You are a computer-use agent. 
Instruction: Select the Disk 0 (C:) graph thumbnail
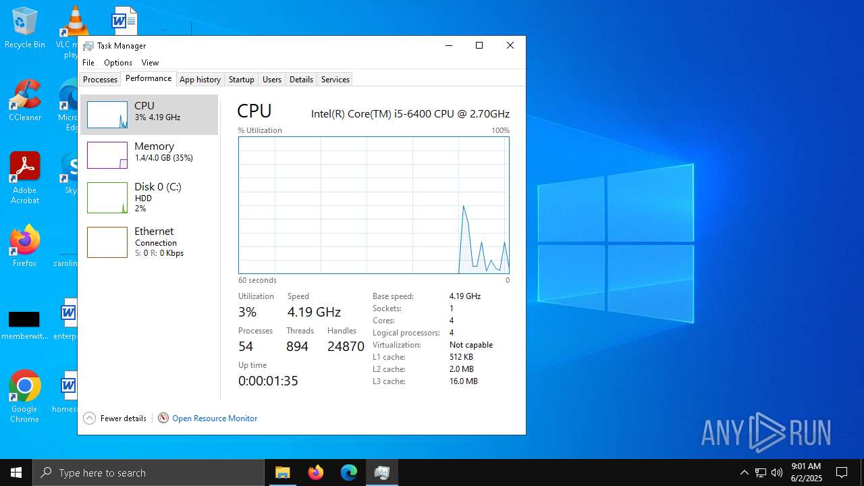(107, 198)
